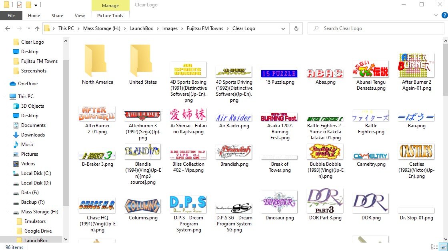Open Explorer Help
The height and width of the screenshot is (251, 448).
pyautogui.click(x=444, y=16)
